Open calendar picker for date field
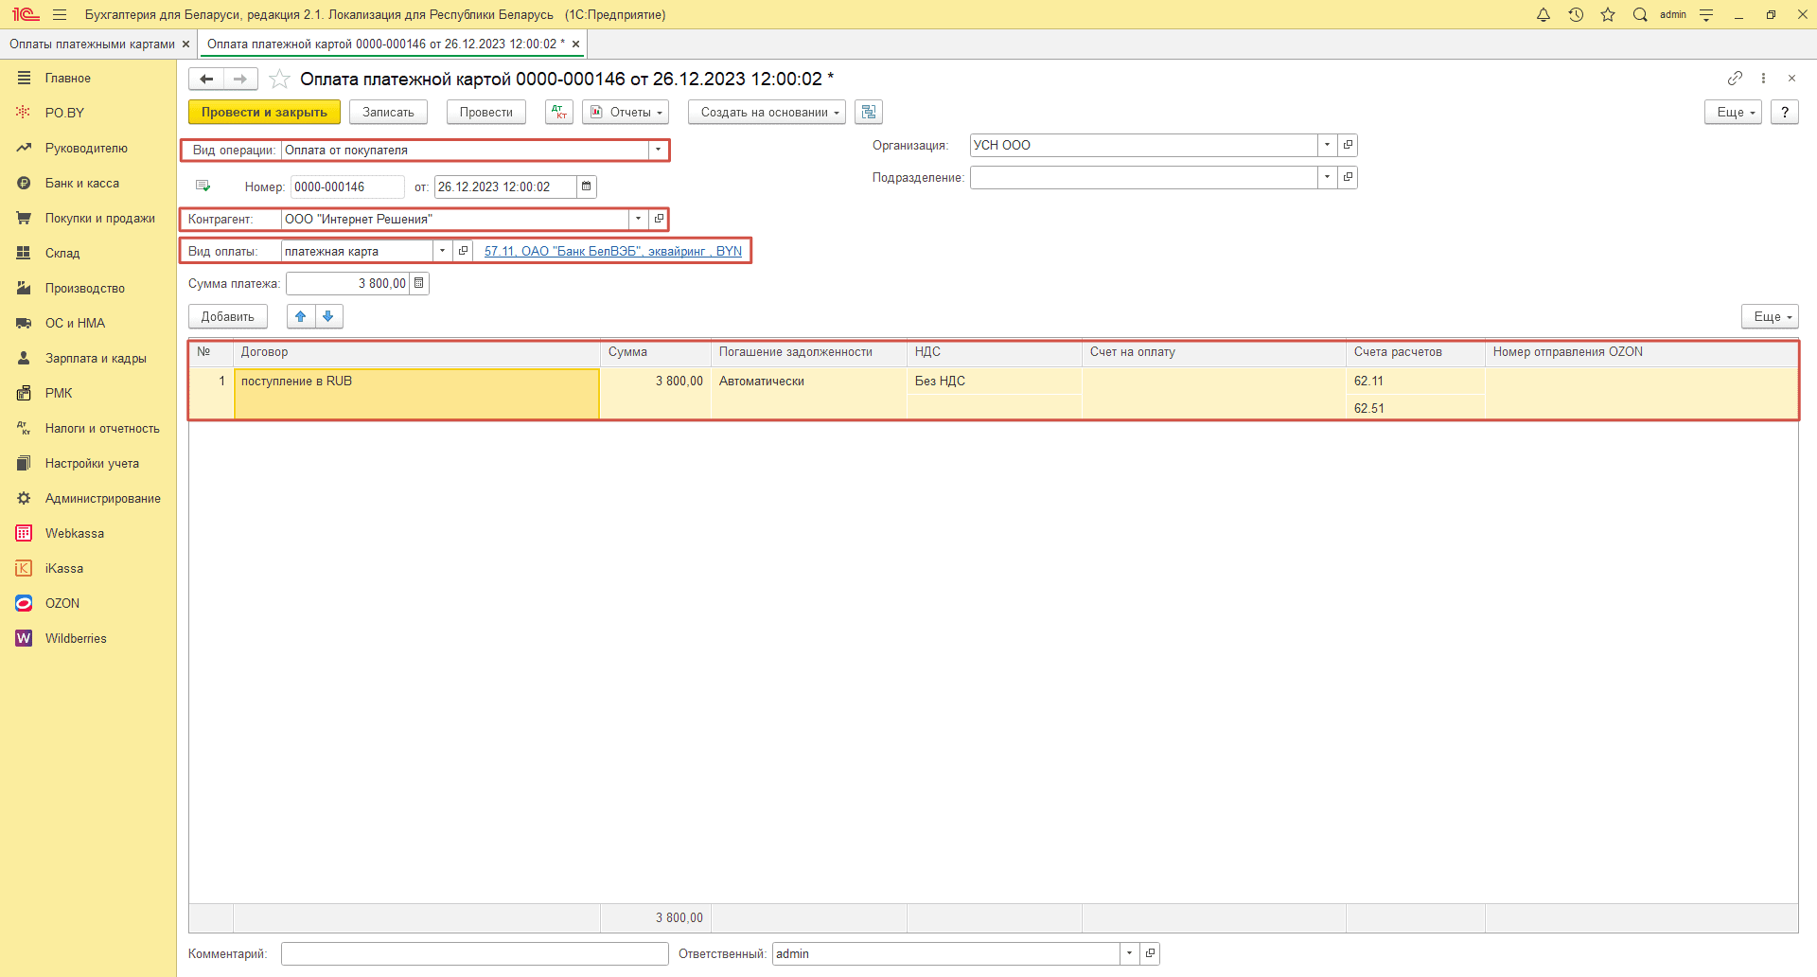This screenshot has width=1817, height=977. coord(587,187)
